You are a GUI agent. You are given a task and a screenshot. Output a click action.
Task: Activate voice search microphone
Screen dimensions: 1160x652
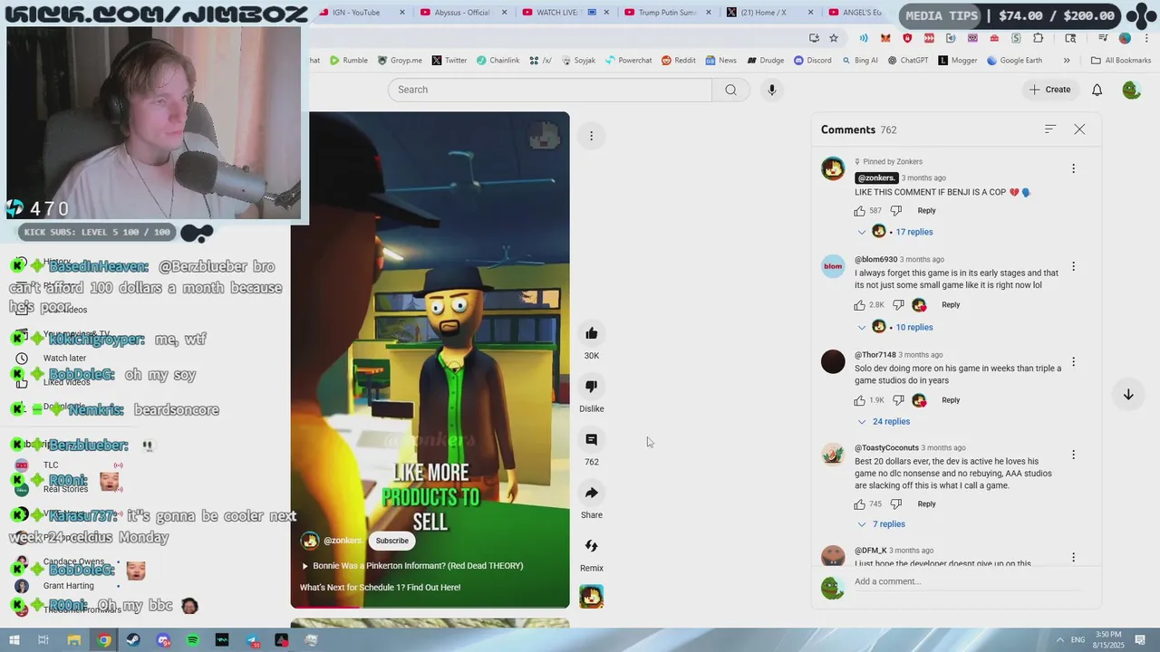(771, 90)
